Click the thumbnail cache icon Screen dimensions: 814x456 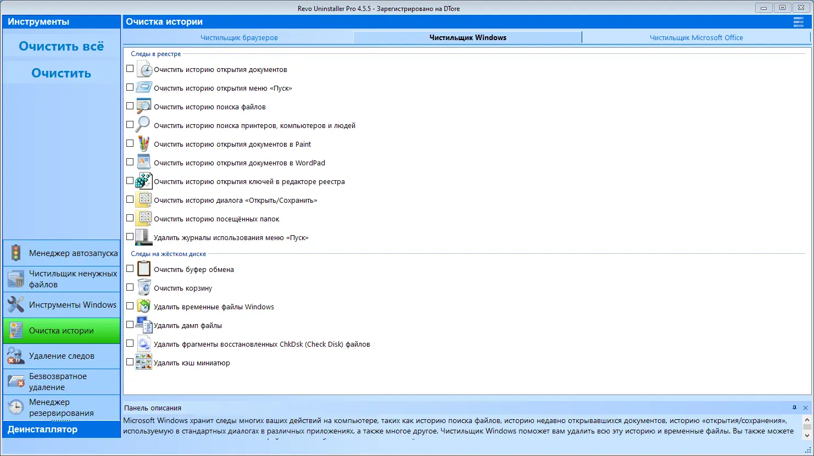point(144,363)
